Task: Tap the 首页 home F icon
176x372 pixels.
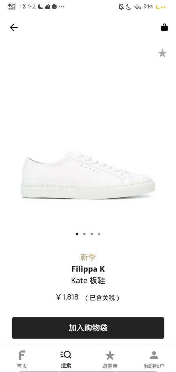Action: click(x=22, y=355)
